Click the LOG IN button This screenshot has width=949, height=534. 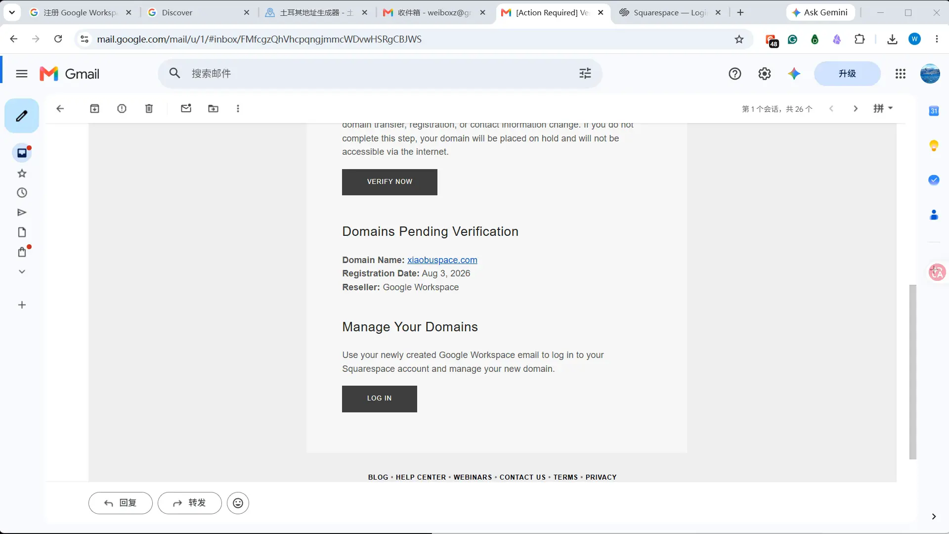(380, 399)
